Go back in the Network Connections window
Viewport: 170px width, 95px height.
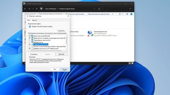coord(25,9)
